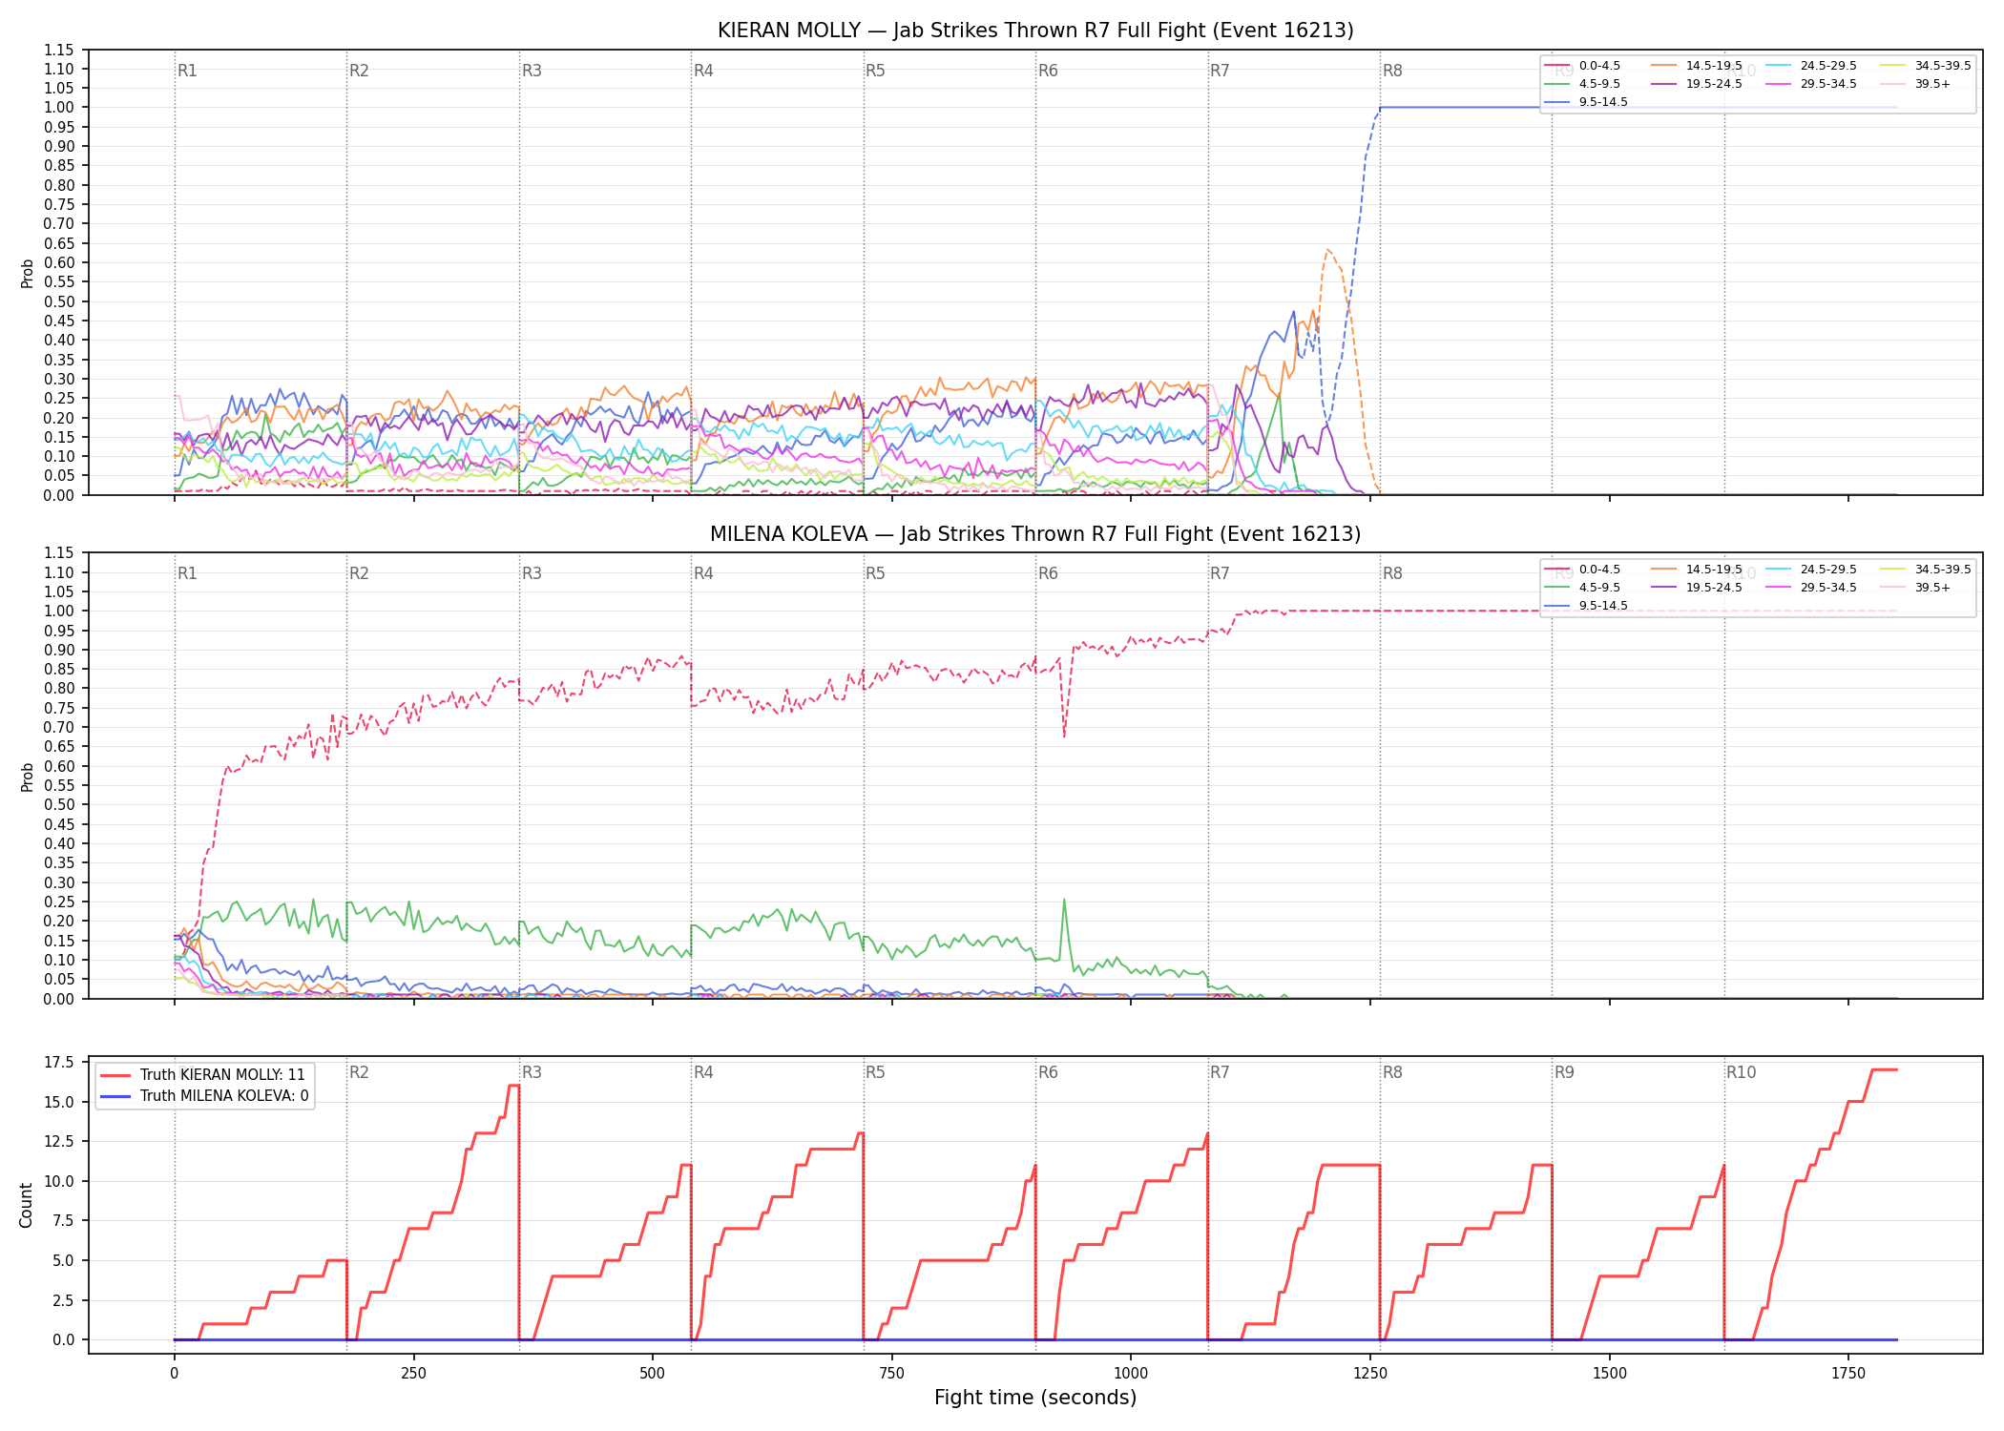Click the 2.5 tick on Count axis
The width and height of the screenshot is (2004, 1431).
(x=63, y=1300)
